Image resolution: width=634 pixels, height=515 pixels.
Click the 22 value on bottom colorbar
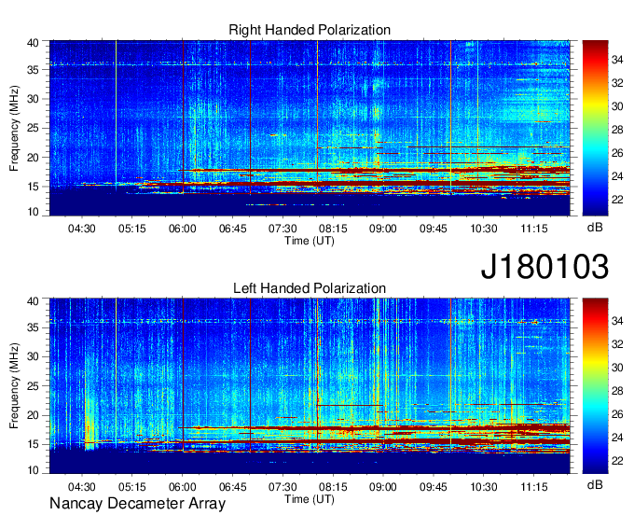click(617, 461)
